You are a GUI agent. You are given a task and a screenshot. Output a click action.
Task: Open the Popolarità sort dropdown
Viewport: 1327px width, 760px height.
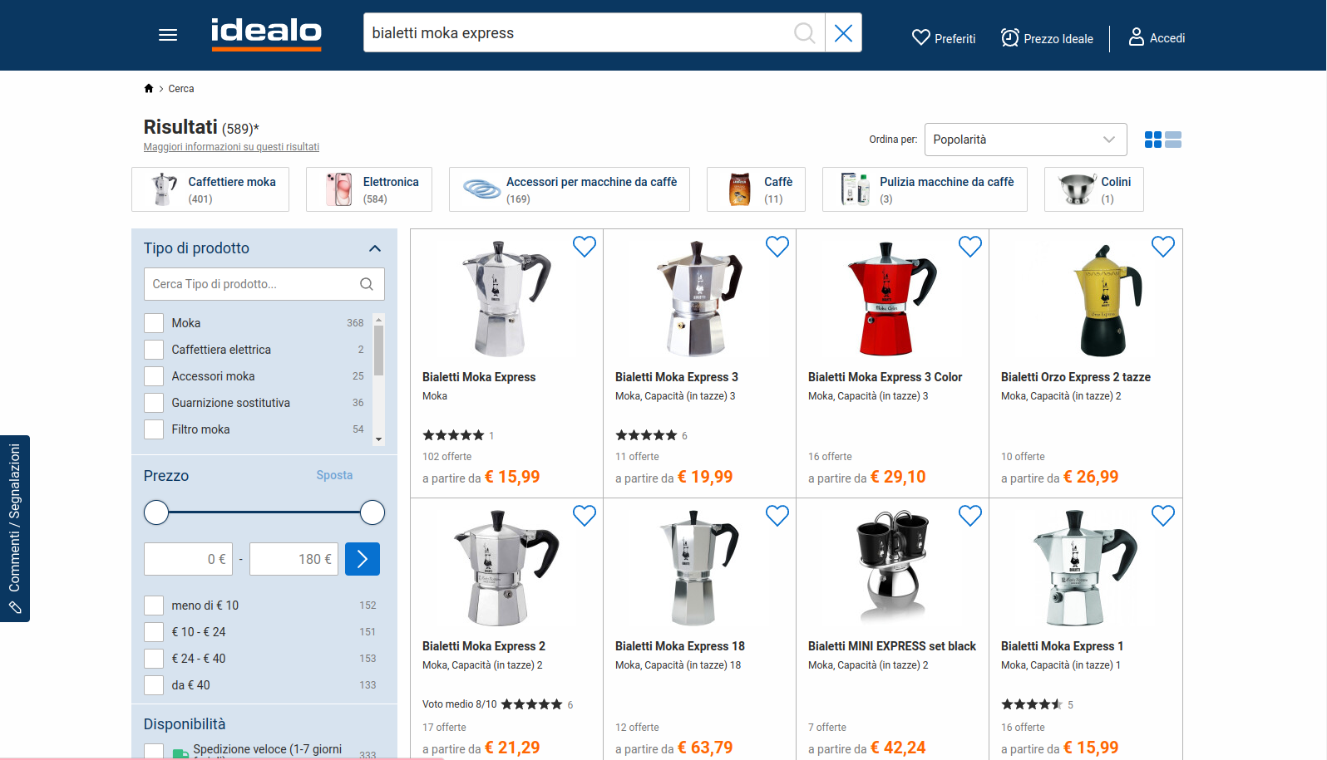click(1024, 140)
